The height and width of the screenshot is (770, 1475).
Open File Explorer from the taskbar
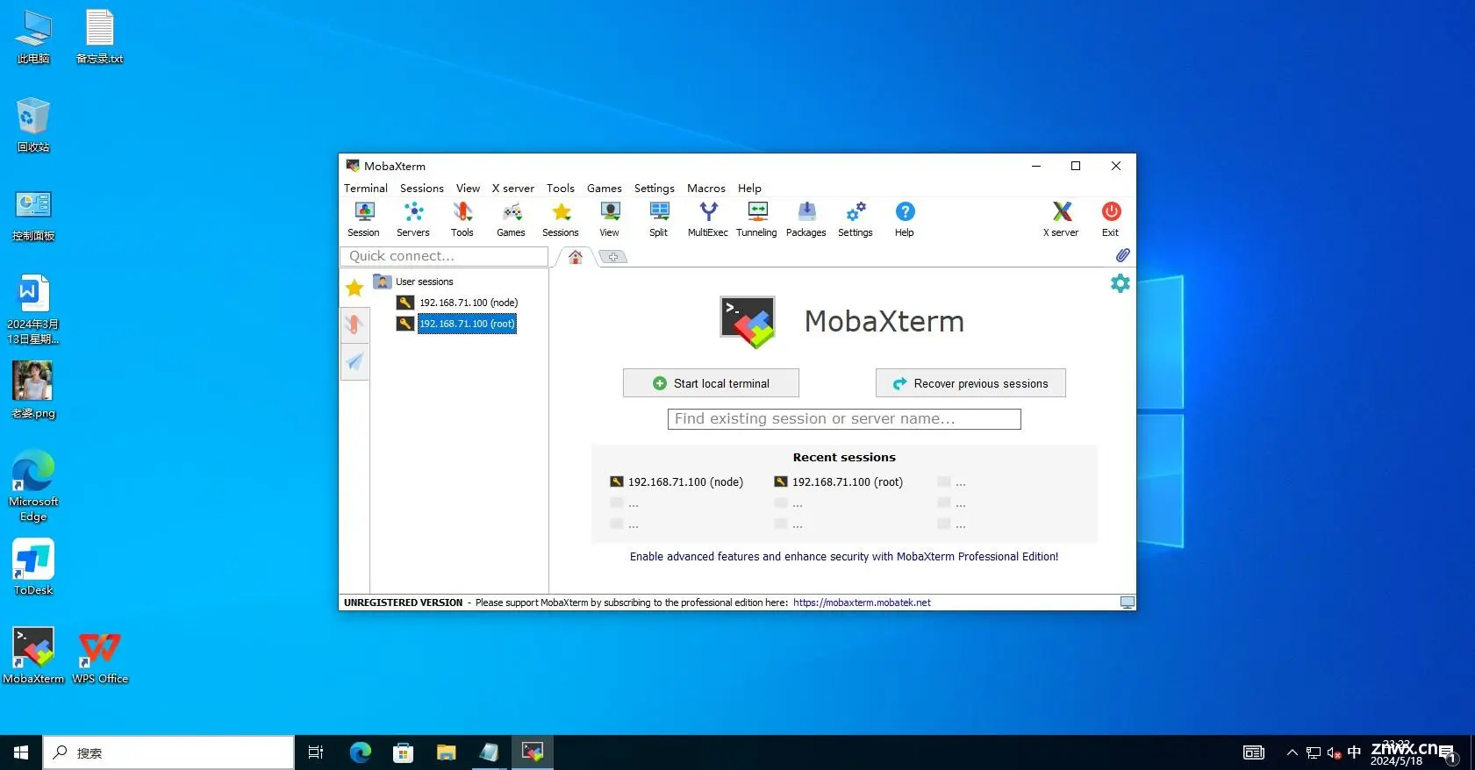447,752
